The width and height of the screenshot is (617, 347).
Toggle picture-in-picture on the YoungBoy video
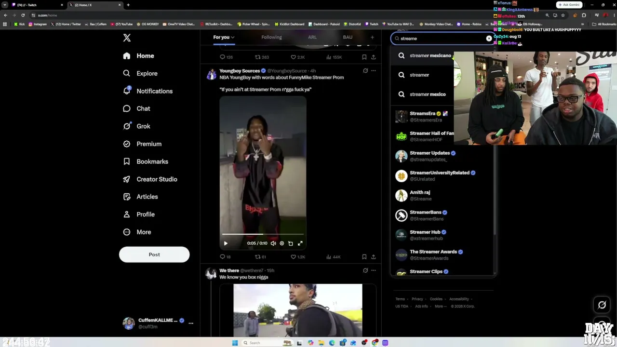pos(291,243)
